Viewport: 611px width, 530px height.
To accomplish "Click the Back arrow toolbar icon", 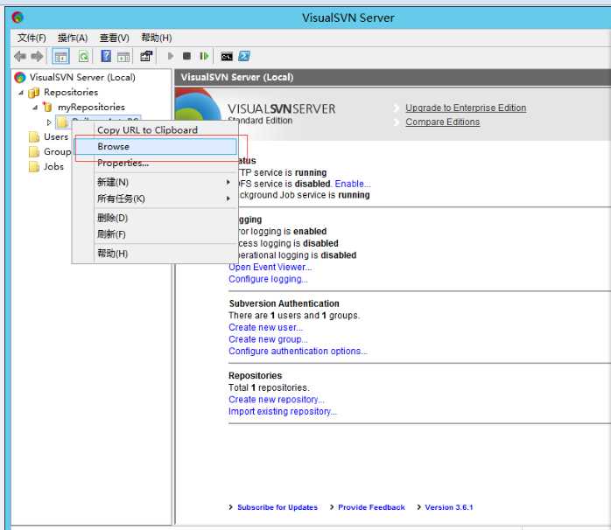I will [20, 57].
